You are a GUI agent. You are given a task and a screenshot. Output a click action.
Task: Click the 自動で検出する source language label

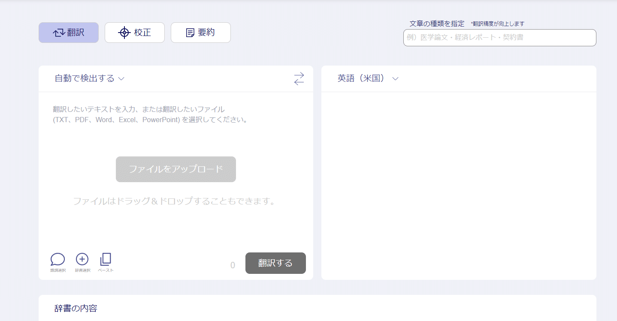click(x=85, y=78)
